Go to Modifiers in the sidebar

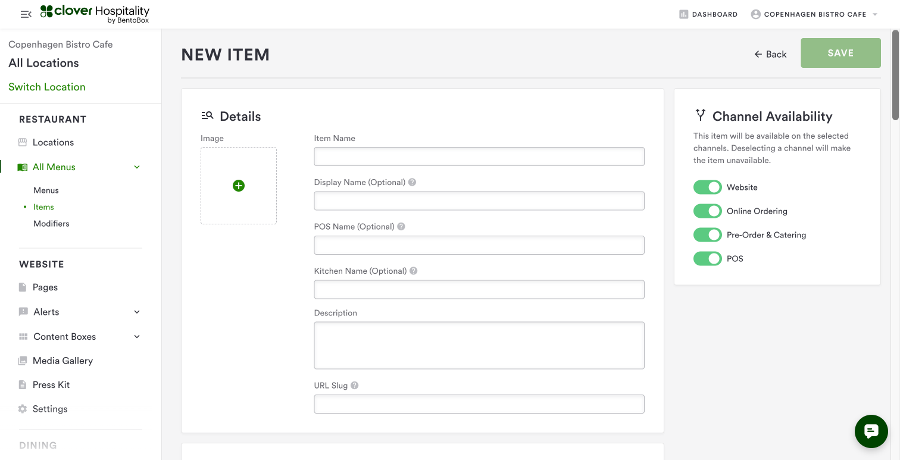51,224
